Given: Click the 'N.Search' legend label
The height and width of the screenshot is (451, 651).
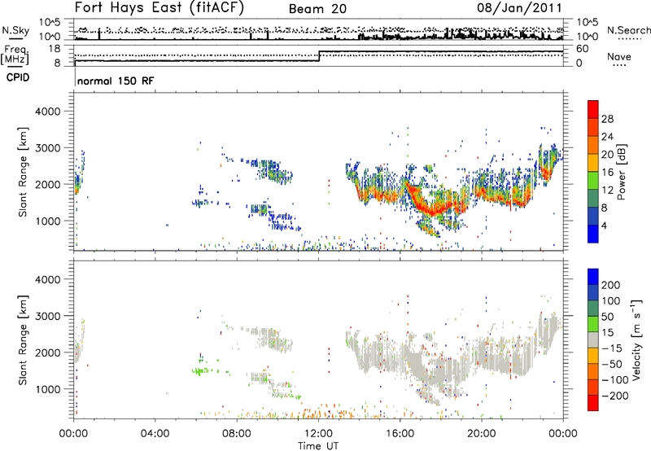Looking at the screenshot, I should pos(628,30).
